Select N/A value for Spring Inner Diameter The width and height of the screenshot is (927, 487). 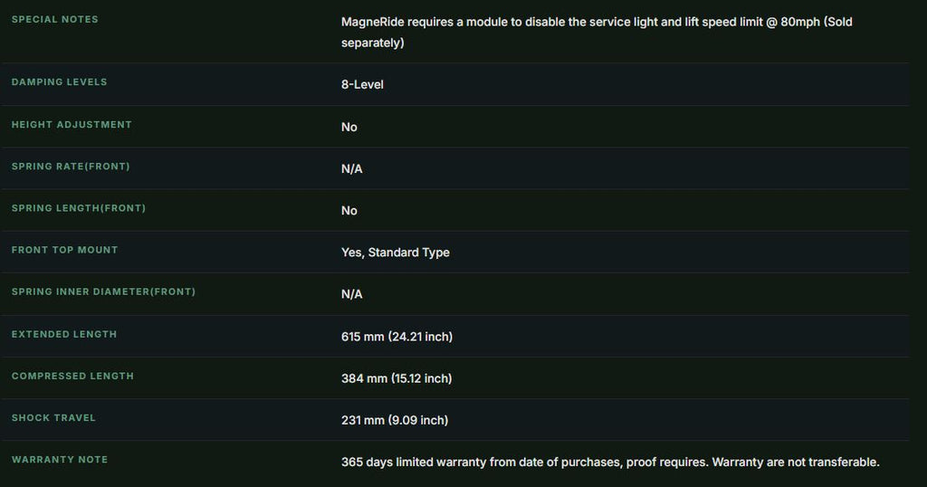tap(352, 294)
